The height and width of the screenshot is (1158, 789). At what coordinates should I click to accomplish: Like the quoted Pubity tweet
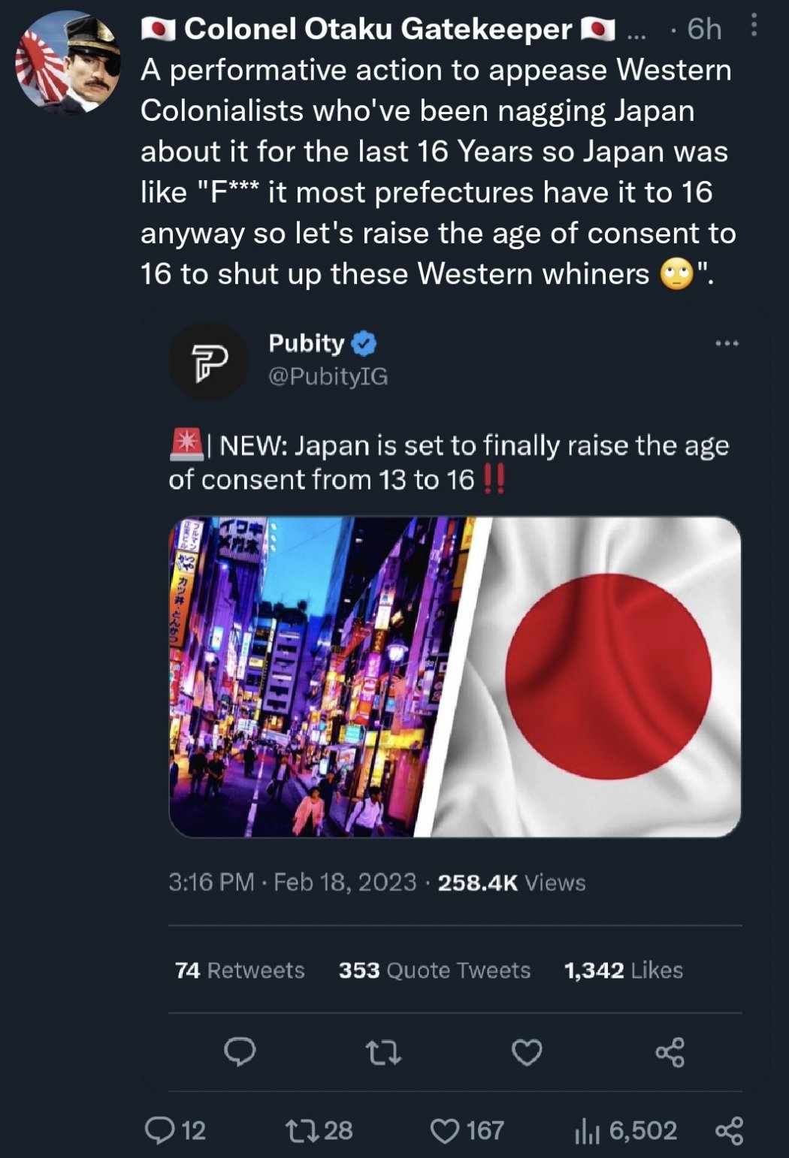click(527, 1052)
